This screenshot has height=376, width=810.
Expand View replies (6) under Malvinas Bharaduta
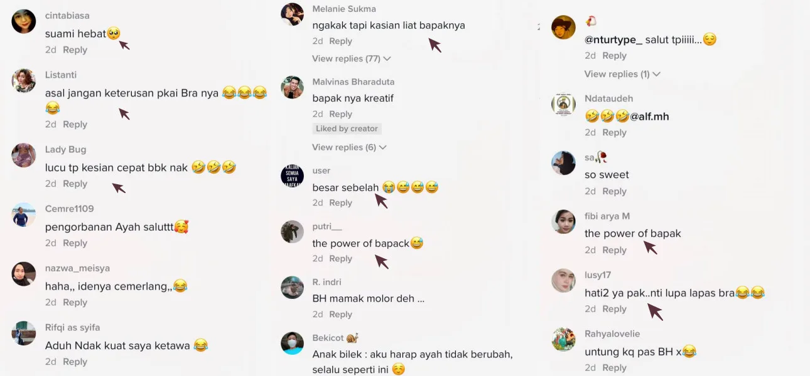coord(349,147)
